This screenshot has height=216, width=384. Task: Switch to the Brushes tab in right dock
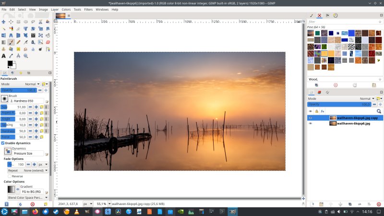[312, 15]
